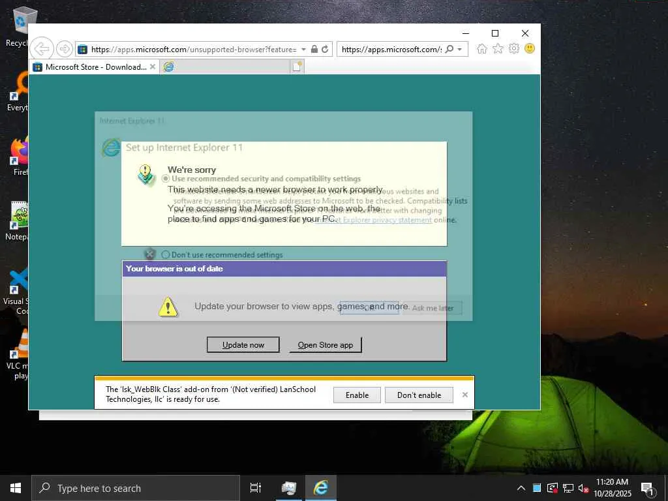This screenshot has height=501, width=668.
Task: Expand the address bar autocomplete dropdown
Action: (304, 50)
